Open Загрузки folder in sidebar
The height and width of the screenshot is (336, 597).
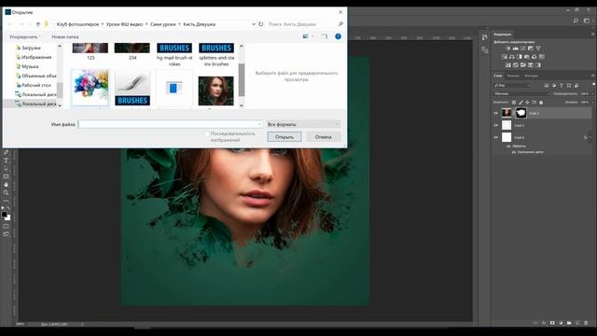point(31,48)
